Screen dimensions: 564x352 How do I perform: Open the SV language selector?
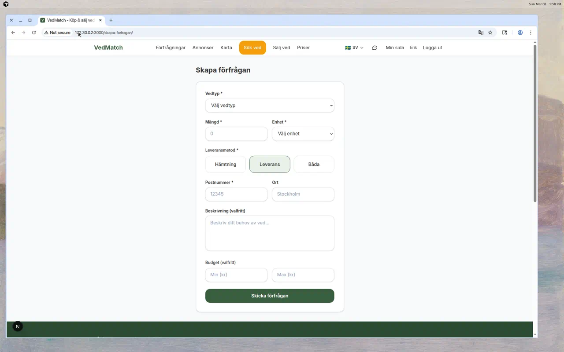pyautogui.click(x=354, y=48)
